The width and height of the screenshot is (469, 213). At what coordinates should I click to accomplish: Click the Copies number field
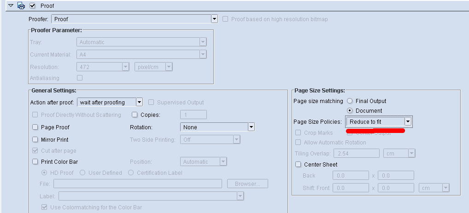click(x=193, y=115)
